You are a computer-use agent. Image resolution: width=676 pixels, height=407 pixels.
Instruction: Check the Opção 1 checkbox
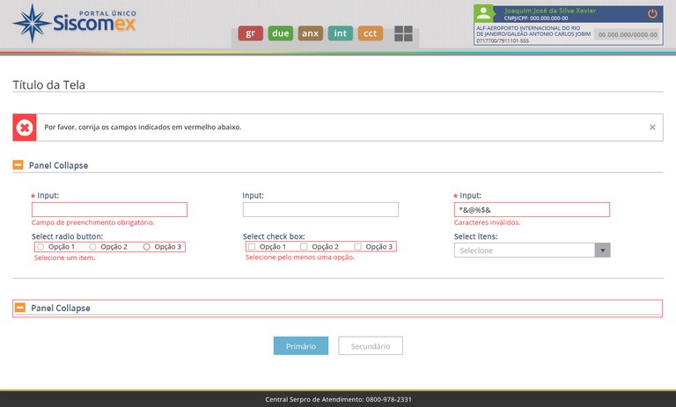tap(252, 247)
